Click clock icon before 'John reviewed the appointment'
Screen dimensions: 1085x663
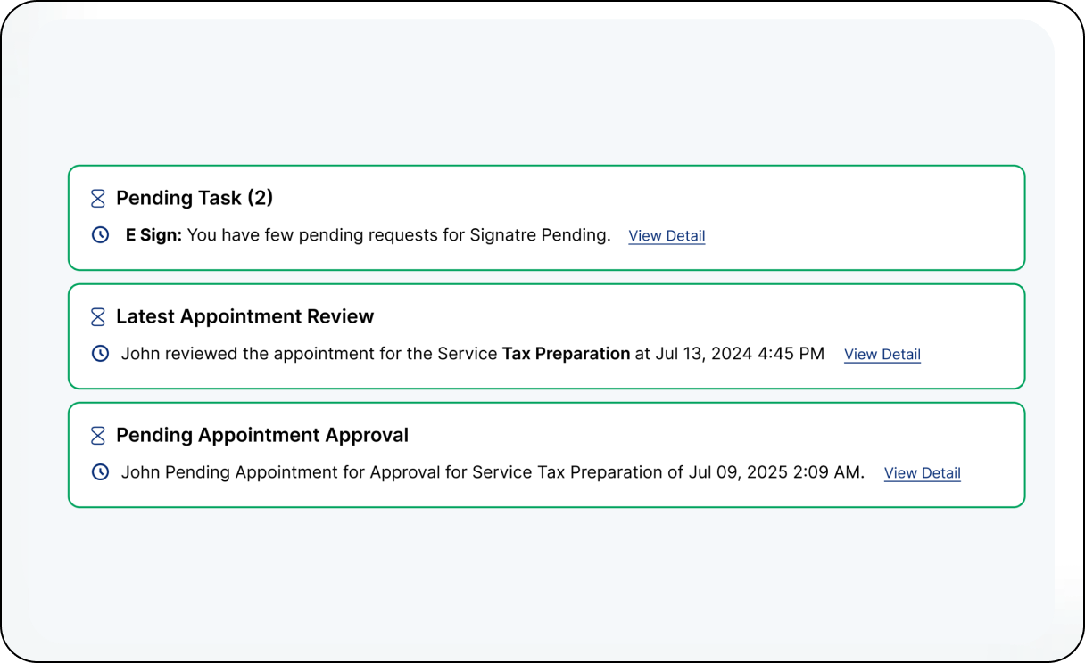click(x=101, y=354)
